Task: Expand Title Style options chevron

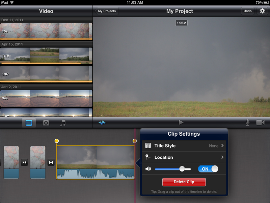Action: [x=222, y=146]
